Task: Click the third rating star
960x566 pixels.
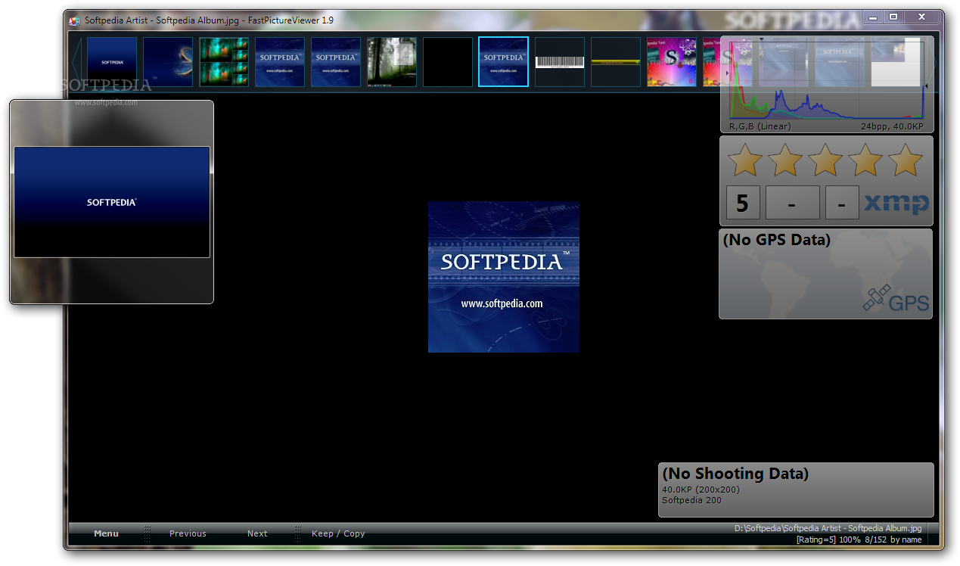Action: [825, 160]
